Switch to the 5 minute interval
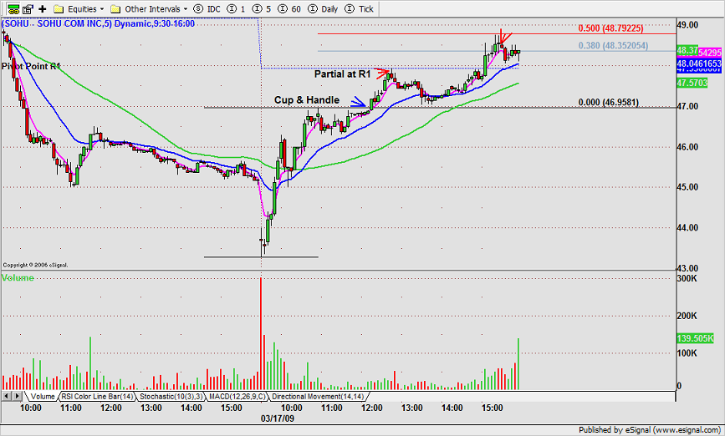 [x=263, y=9]
